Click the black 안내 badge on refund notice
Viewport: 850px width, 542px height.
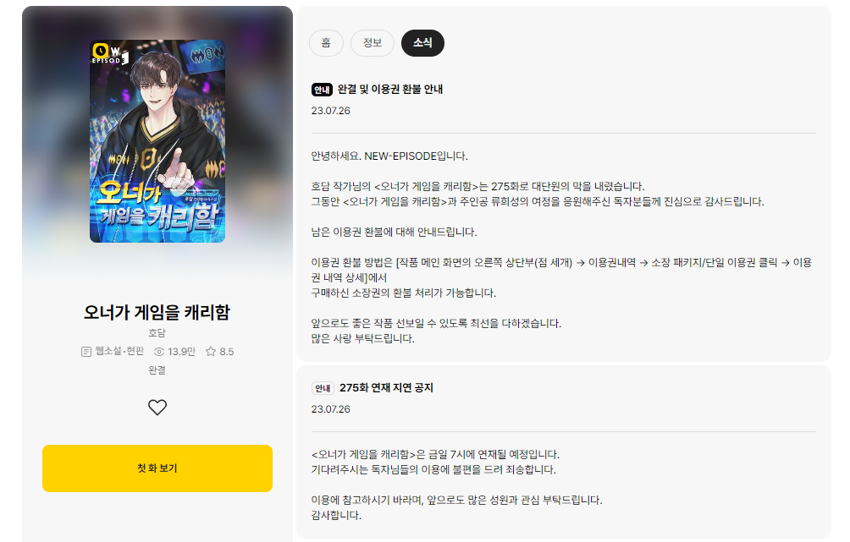(322, 90)
